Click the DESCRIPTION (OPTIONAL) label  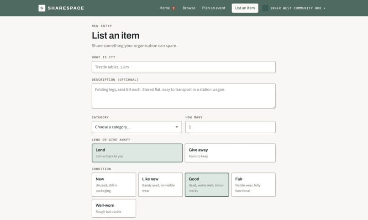pos(115,80)
